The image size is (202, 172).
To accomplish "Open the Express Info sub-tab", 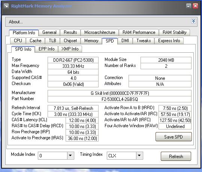I will pyautogui.click(x=169, y=41).
